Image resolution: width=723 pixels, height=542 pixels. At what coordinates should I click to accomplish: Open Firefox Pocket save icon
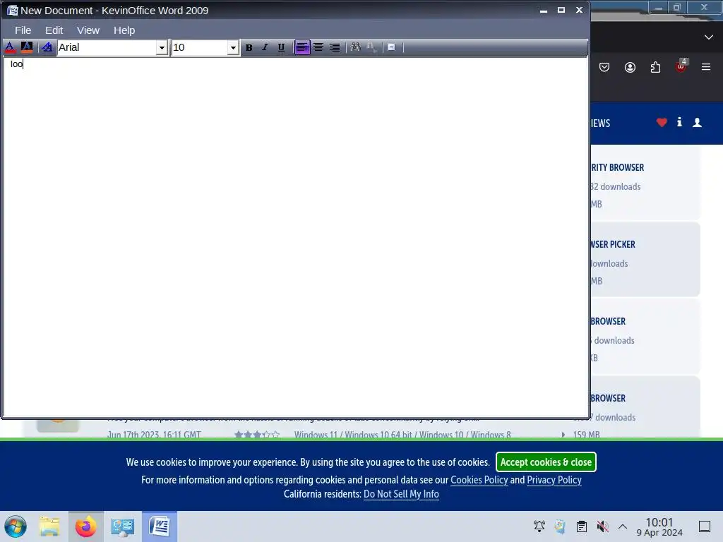604,67
